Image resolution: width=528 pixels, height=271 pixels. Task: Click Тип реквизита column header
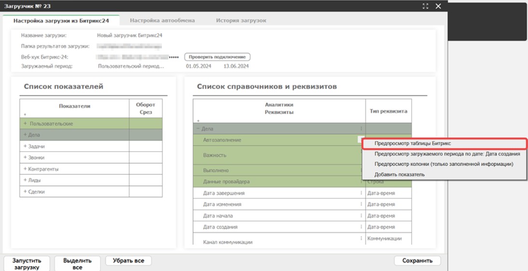(x=388, y=111)
